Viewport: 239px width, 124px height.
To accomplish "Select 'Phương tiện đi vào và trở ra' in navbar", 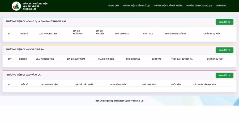I will click(168, 6).
